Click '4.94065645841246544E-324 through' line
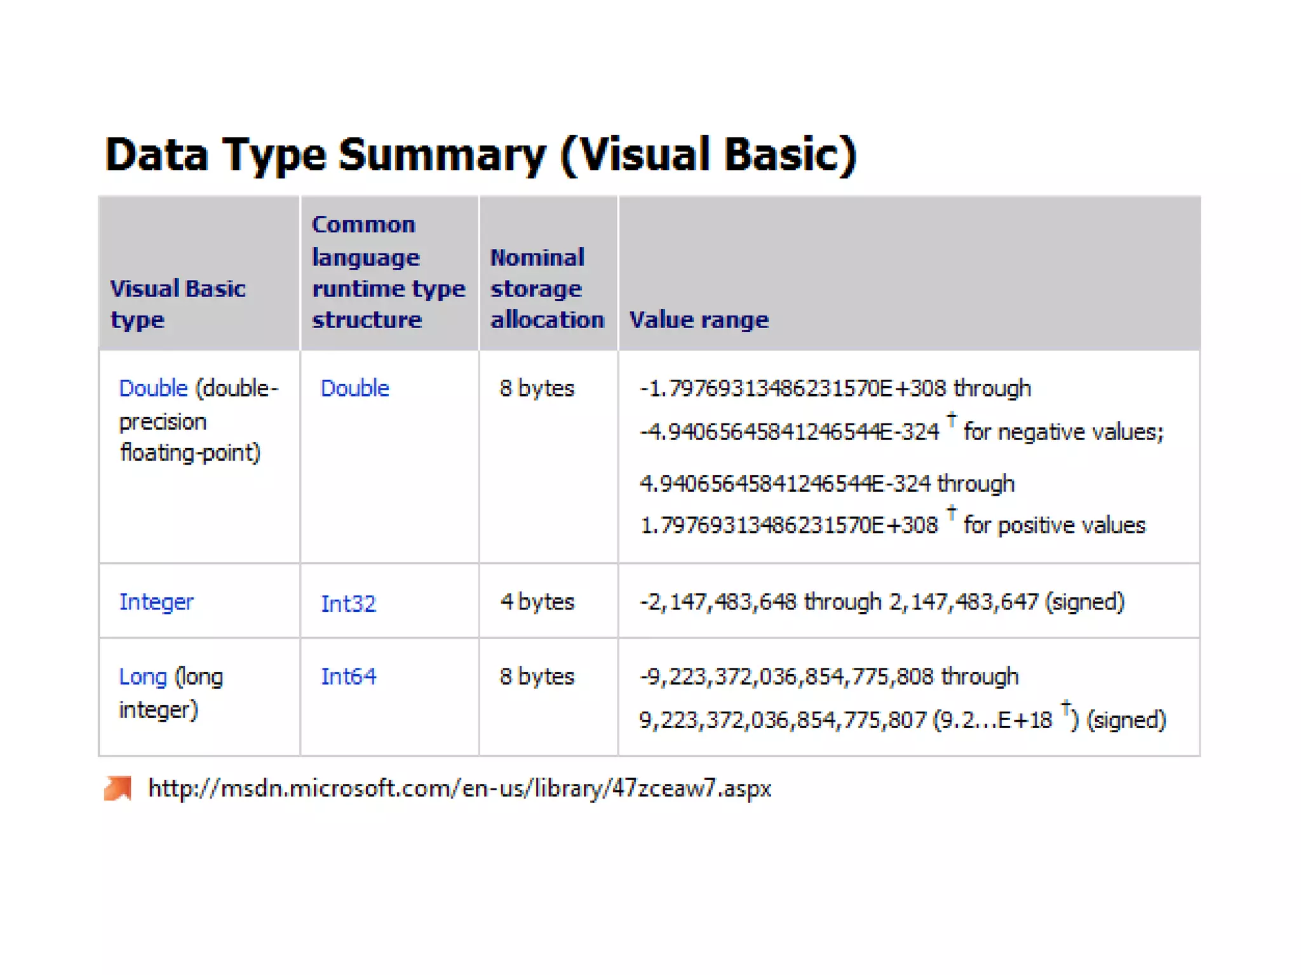This screenshot has height=975, width=1301. point(827,484)
